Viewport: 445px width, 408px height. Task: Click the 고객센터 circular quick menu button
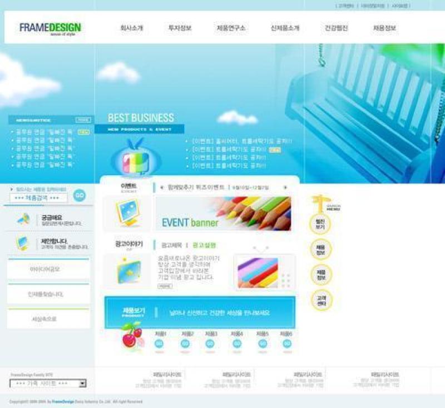pos(321,300)
